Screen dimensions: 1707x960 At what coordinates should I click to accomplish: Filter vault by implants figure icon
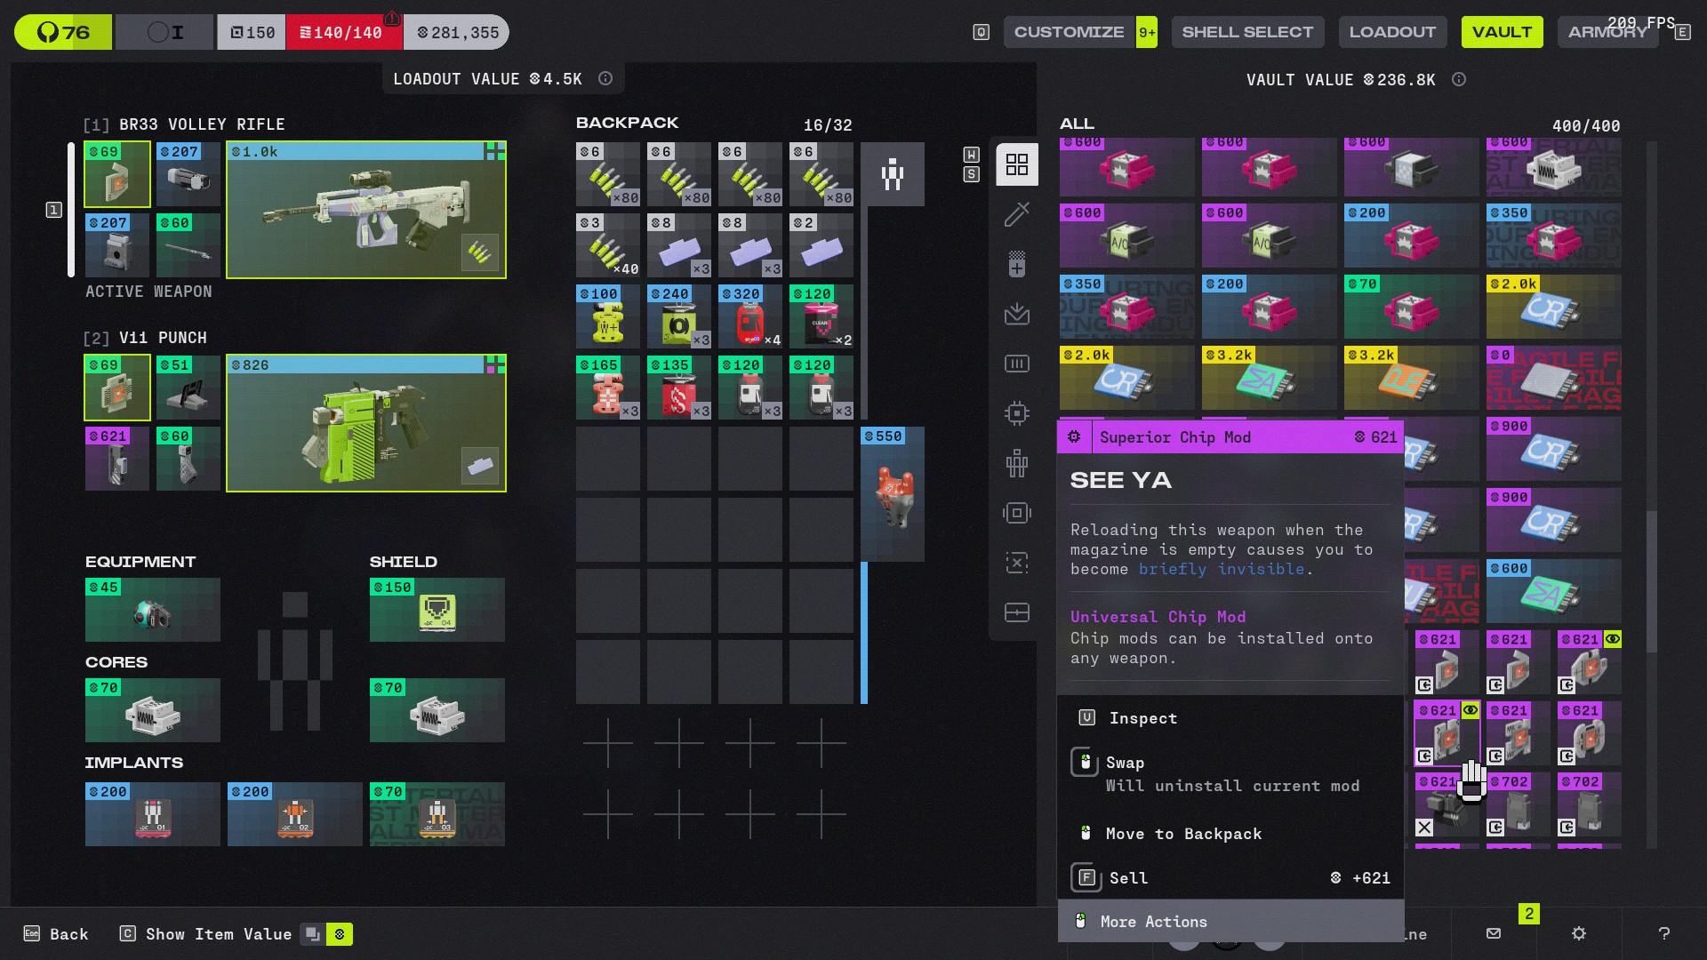point(1017,463)
